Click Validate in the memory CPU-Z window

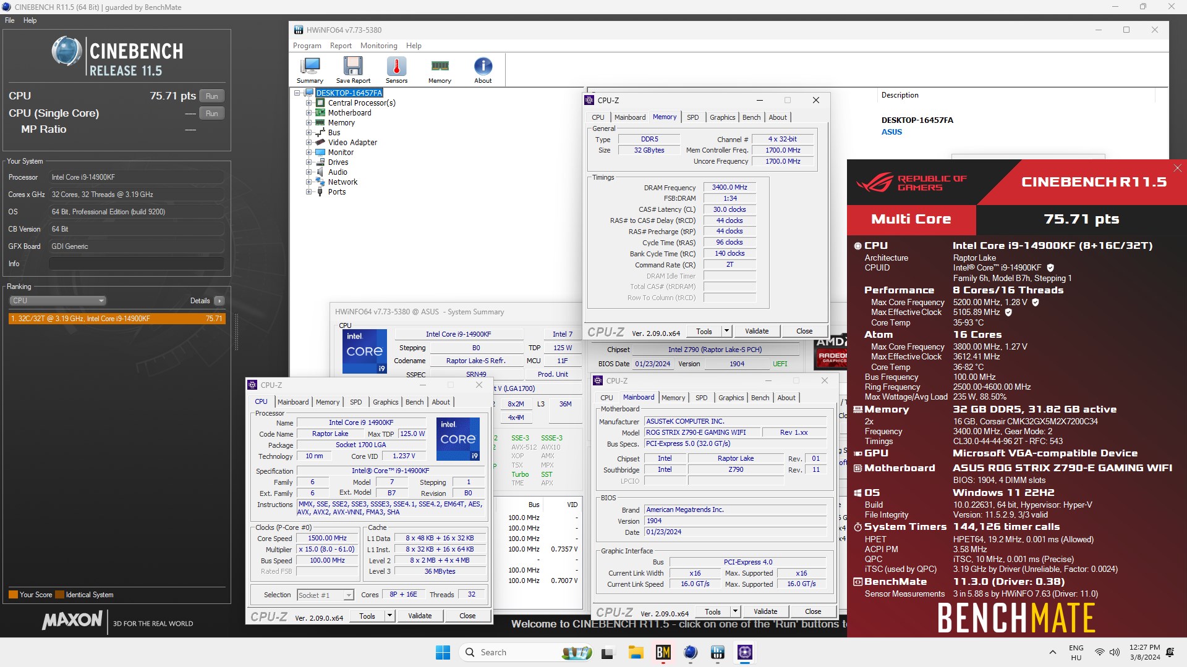point(757,331)
